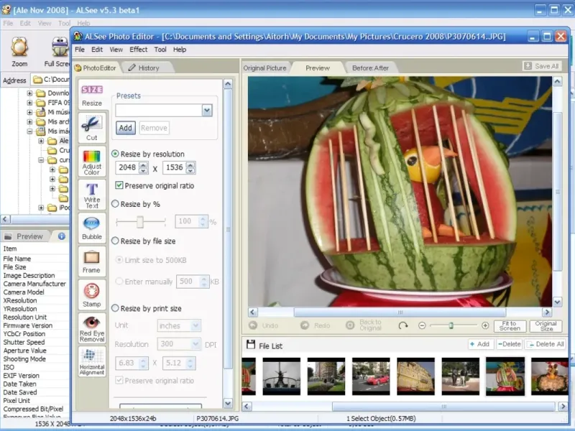
Task: Zoom out with the minus magnifier icon
Action: click(422, 325)
